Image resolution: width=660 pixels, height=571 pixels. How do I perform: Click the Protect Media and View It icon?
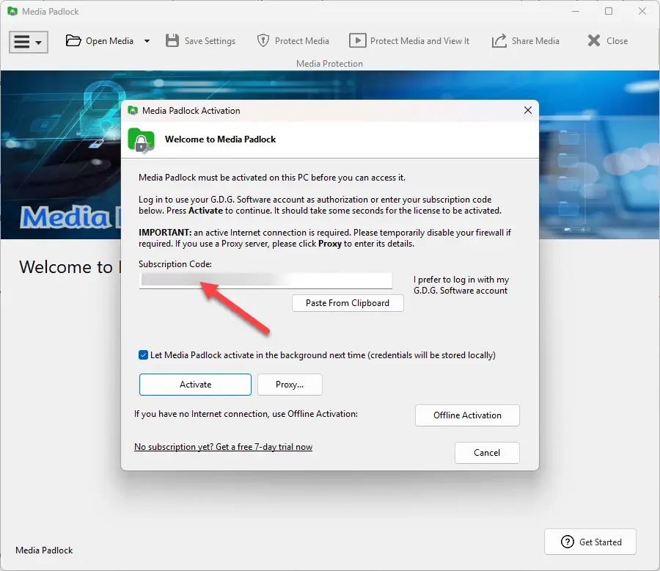[x=359, y=40]
